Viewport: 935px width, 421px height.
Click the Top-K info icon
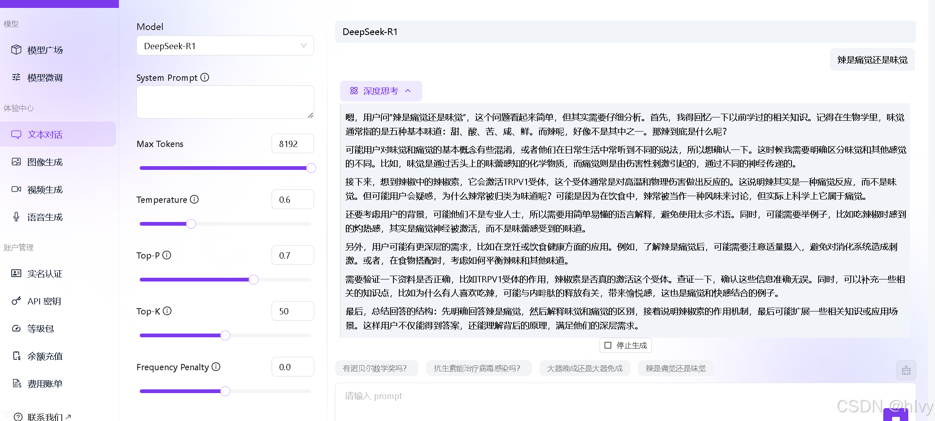pyautogui.click(x=167, y=311)
